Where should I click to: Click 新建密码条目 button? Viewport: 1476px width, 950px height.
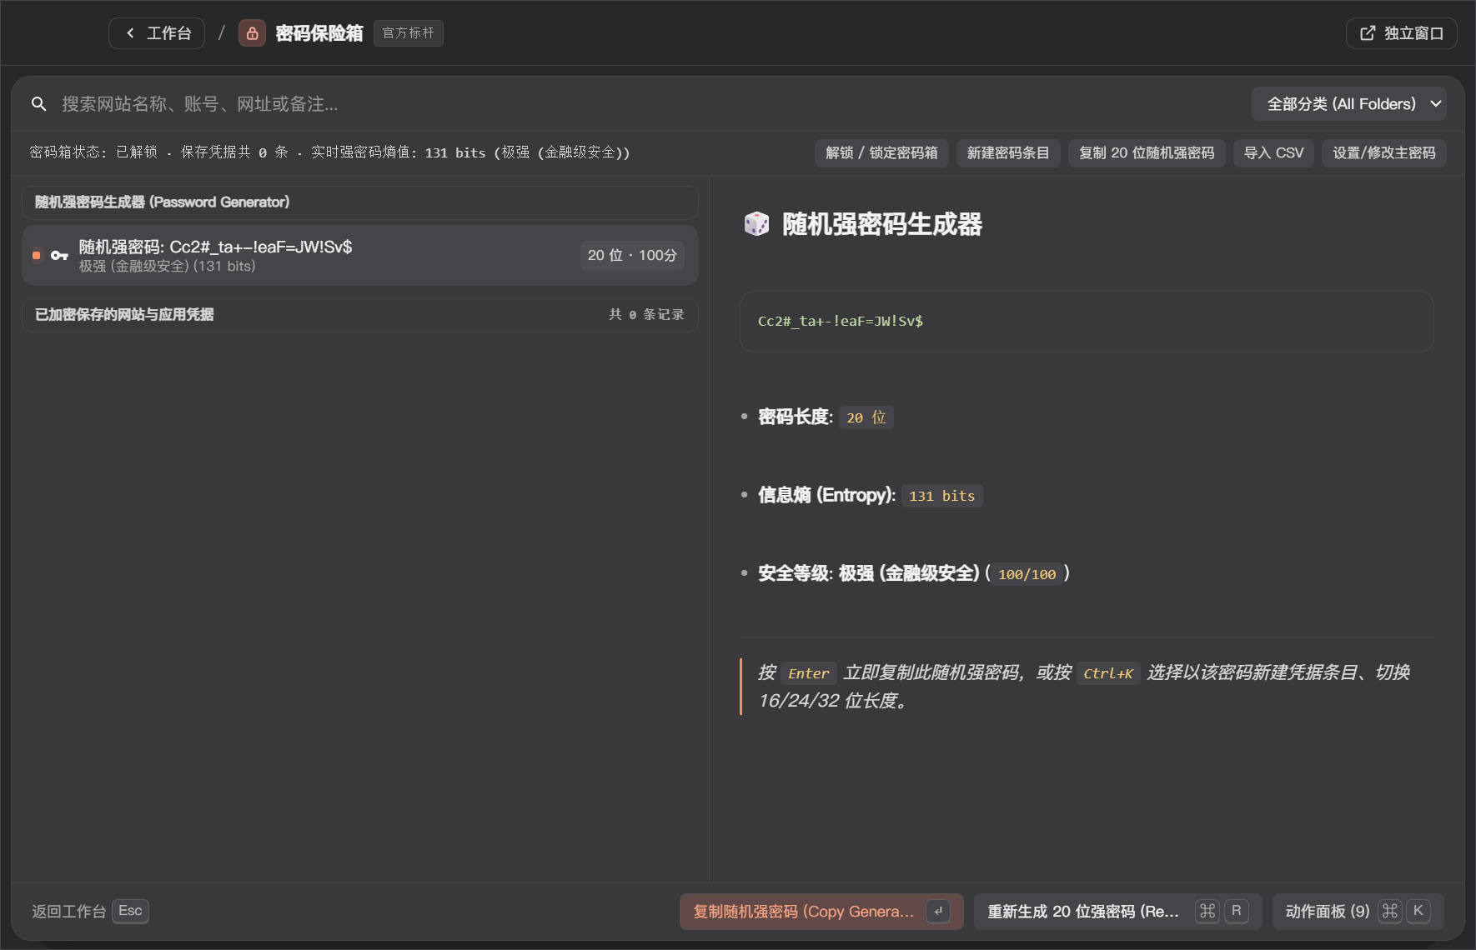pos(1008,153)
